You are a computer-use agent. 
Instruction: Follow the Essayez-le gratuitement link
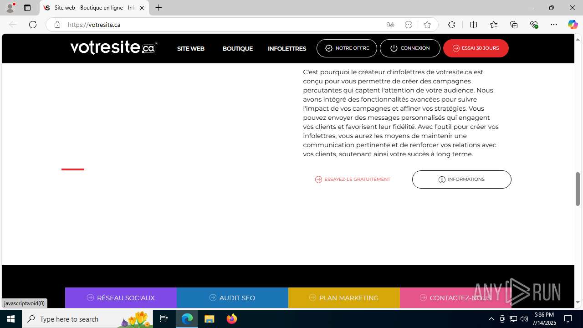[353, 179]
